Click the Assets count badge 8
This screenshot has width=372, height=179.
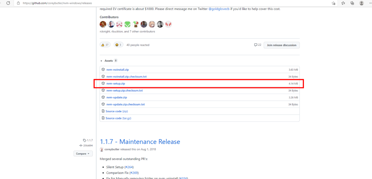[x=116, y=61]
